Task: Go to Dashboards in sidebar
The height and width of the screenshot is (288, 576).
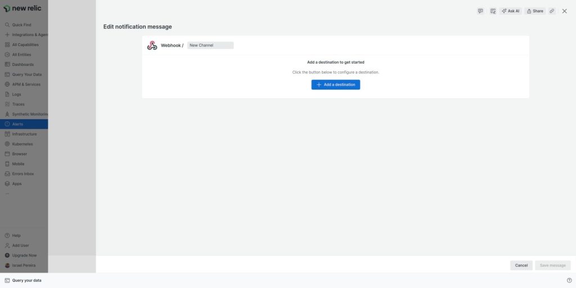Action: [22, 65]
